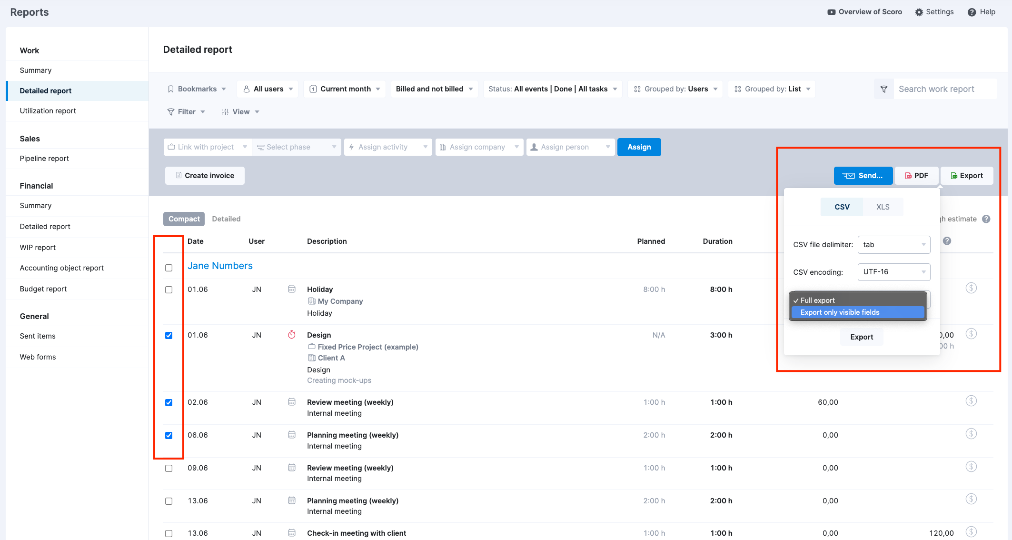
Task: Open the Jane Numbers user link
Action: pos(220,266)
